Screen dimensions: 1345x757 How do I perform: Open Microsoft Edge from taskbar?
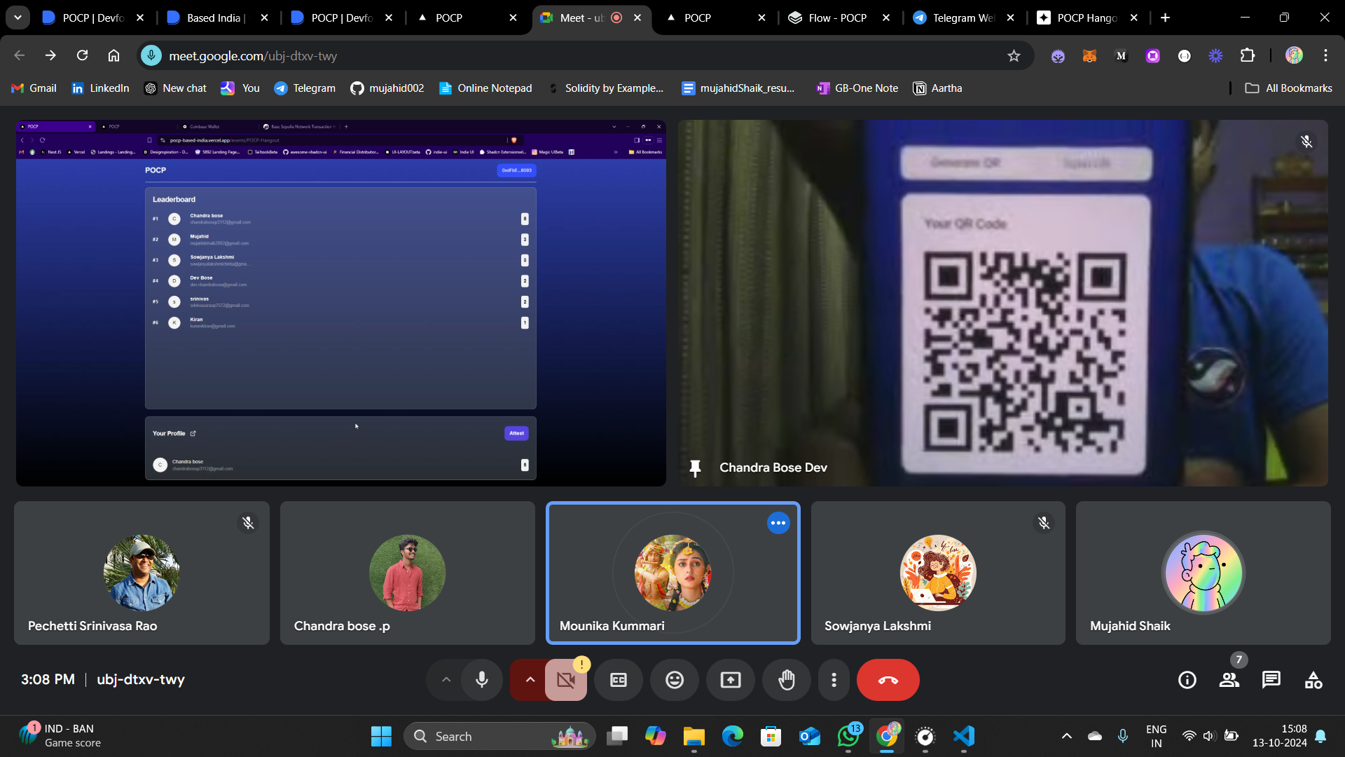pyautogui.click(x=733, y=736)
